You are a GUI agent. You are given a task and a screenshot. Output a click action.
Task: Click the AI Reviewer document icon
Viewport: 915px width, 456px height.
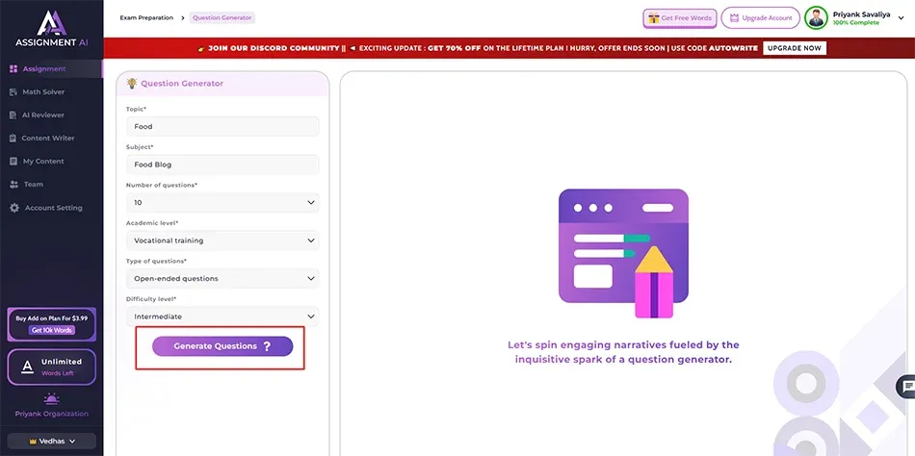pyautogui.click(x=13, y=114)
